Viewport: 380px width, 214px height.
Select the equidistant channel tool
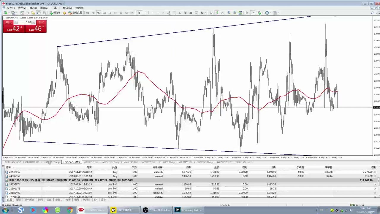pyautogui.click(x=168, y=13)
